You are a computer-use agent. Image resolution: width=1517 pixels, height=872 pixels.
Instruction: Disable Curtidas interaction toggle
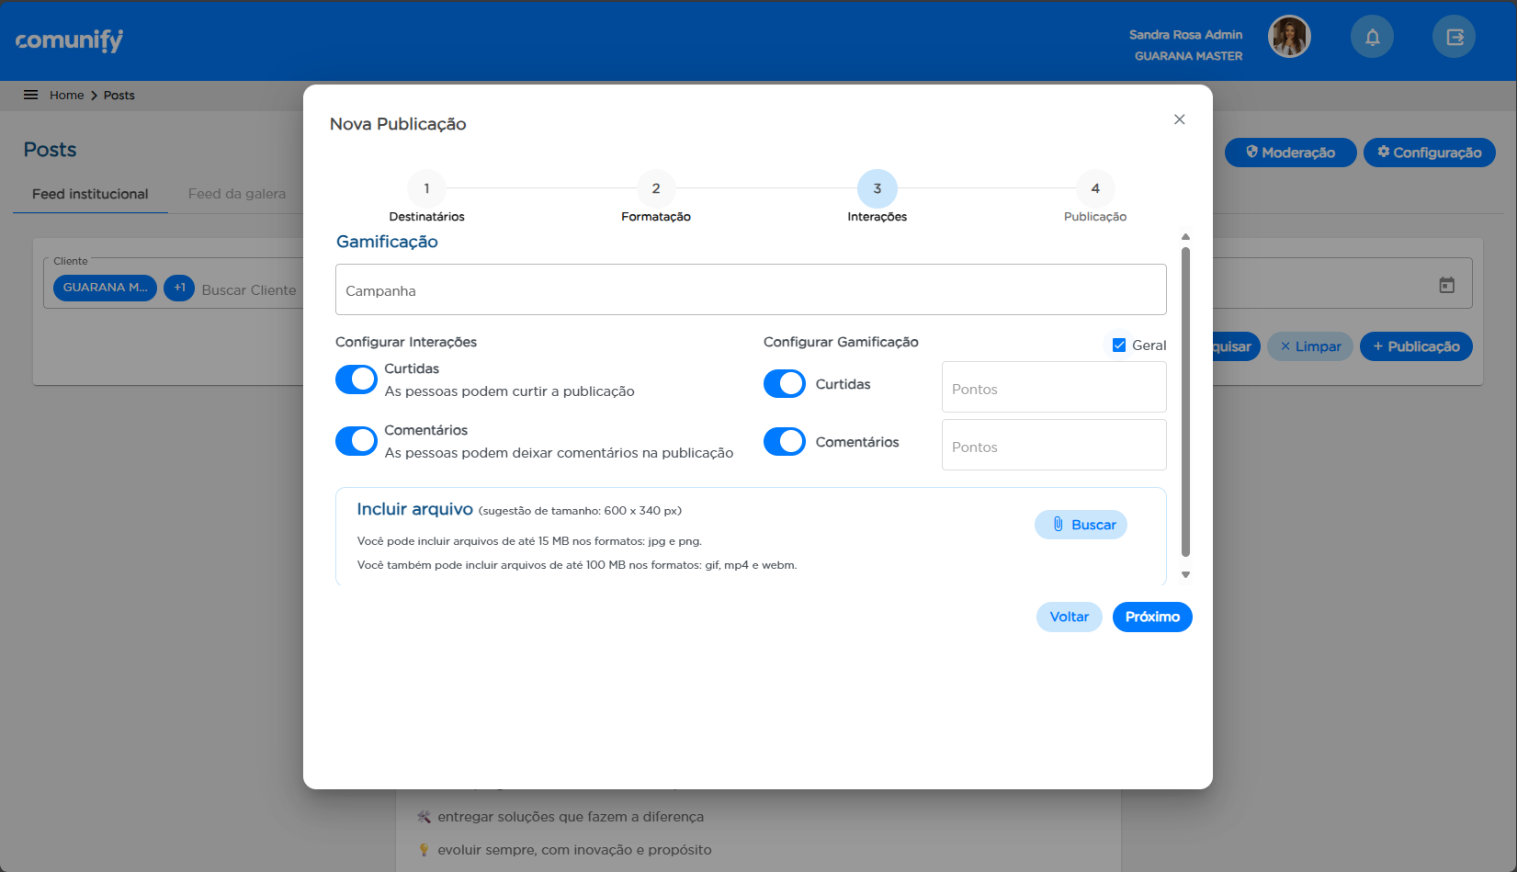(357, 379)
